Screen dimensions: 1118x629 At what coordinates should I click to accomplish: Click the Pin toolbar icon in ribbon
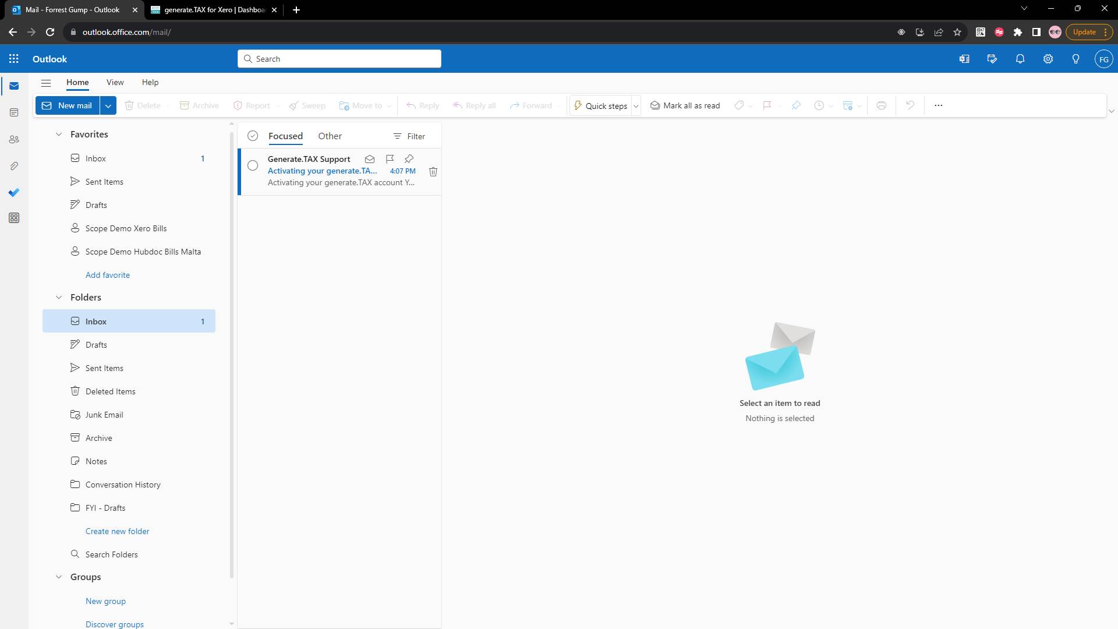point(795,105)
